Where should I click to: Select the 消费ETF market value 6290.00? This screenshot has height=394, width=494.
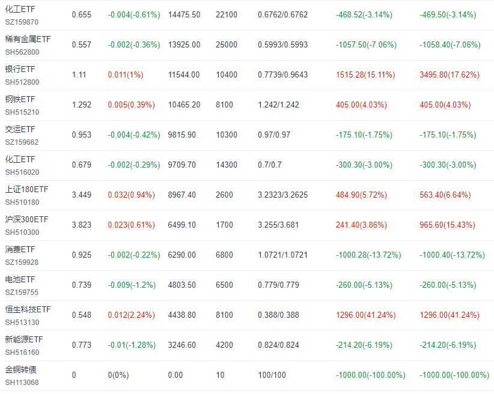tap(181, 255)
